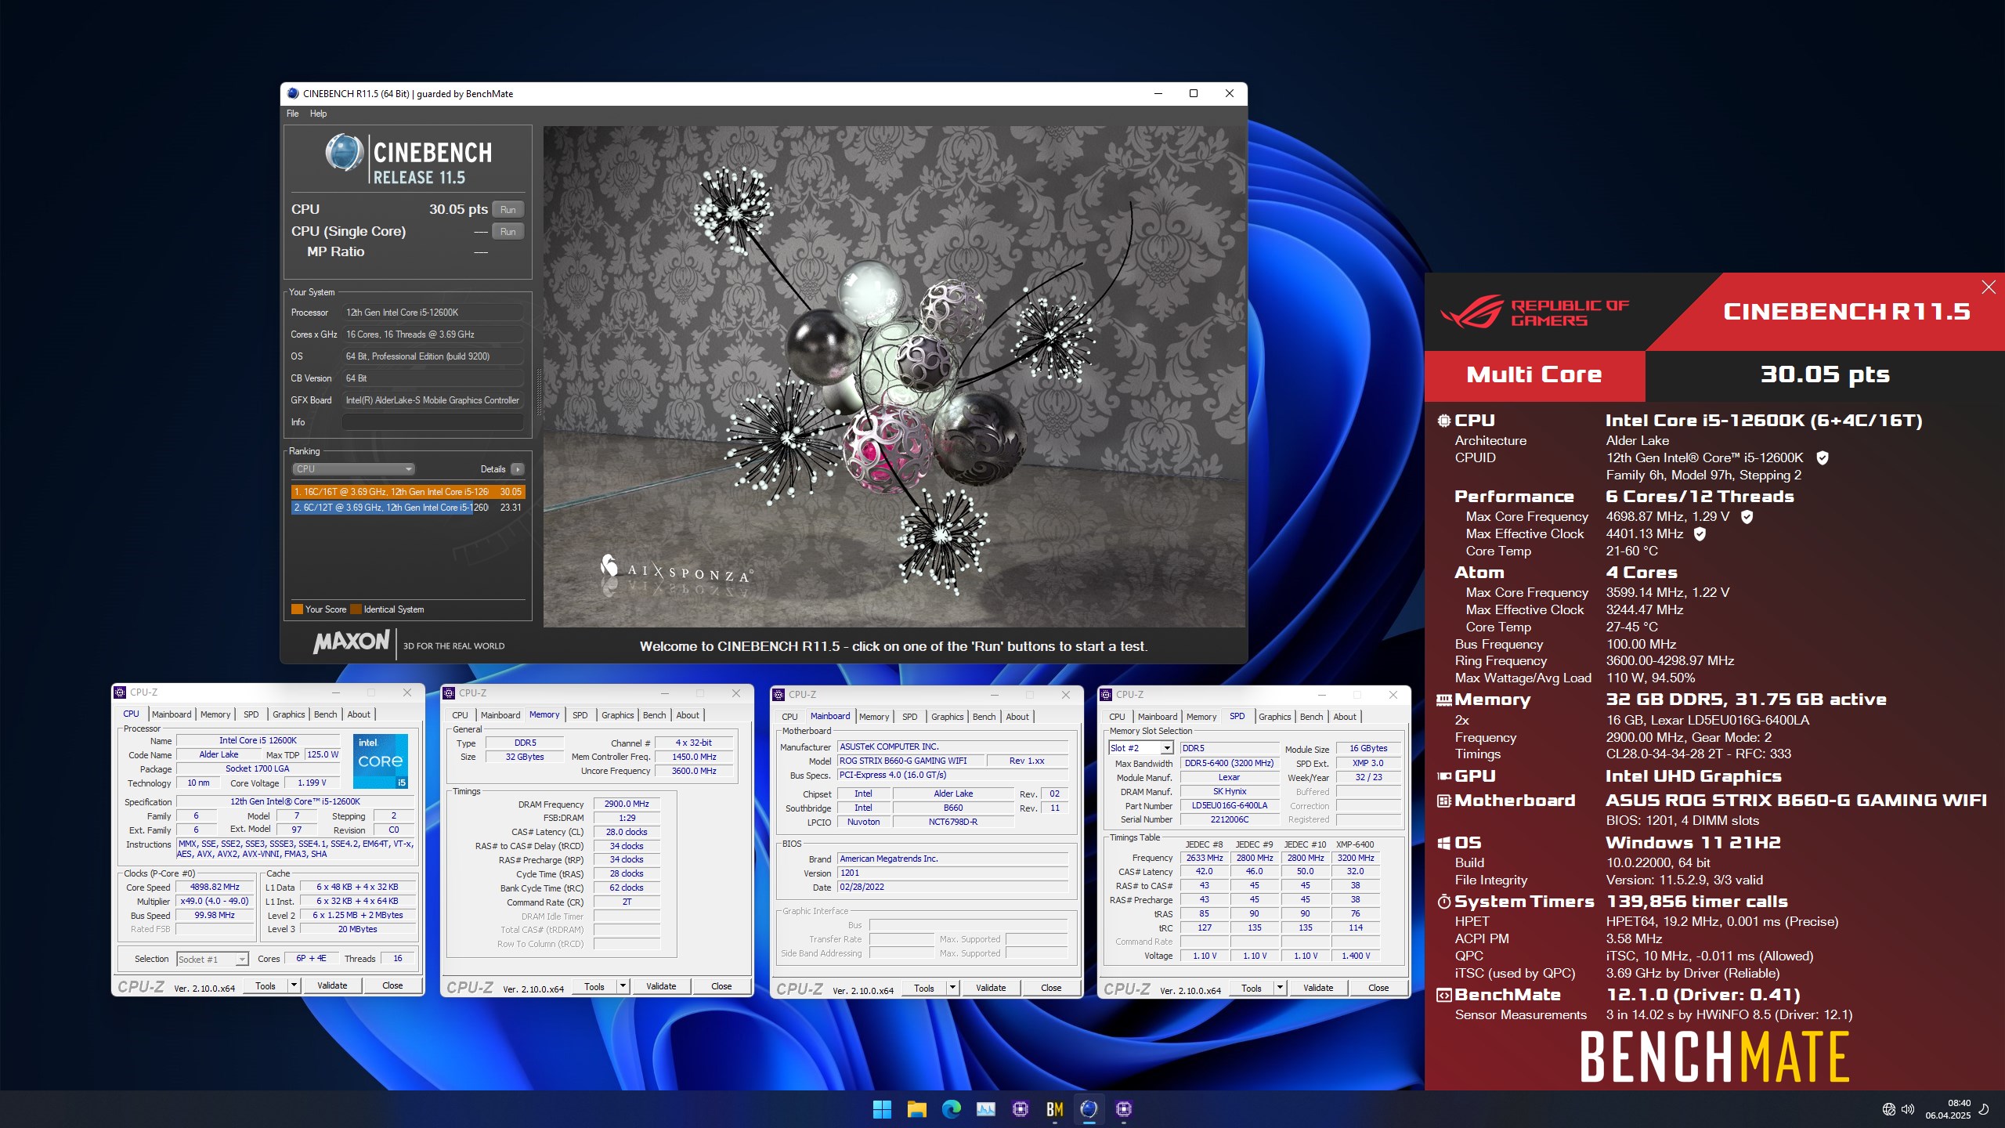This screenshot has width=2005, height=1128.
Task: Open the notification moon icon in tray
Action: [1983, 1109]
